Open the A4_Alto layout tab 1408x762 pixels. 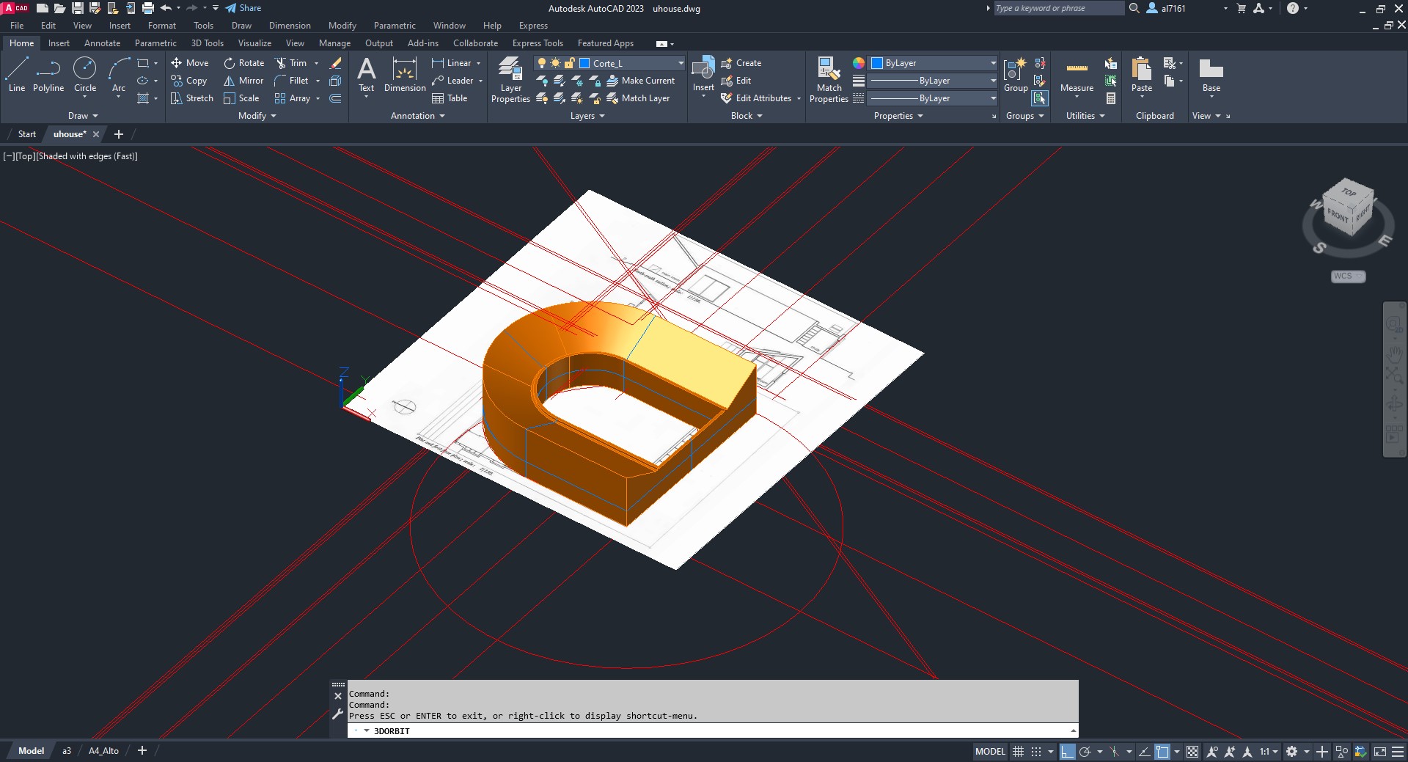click(x=103, y=751)
